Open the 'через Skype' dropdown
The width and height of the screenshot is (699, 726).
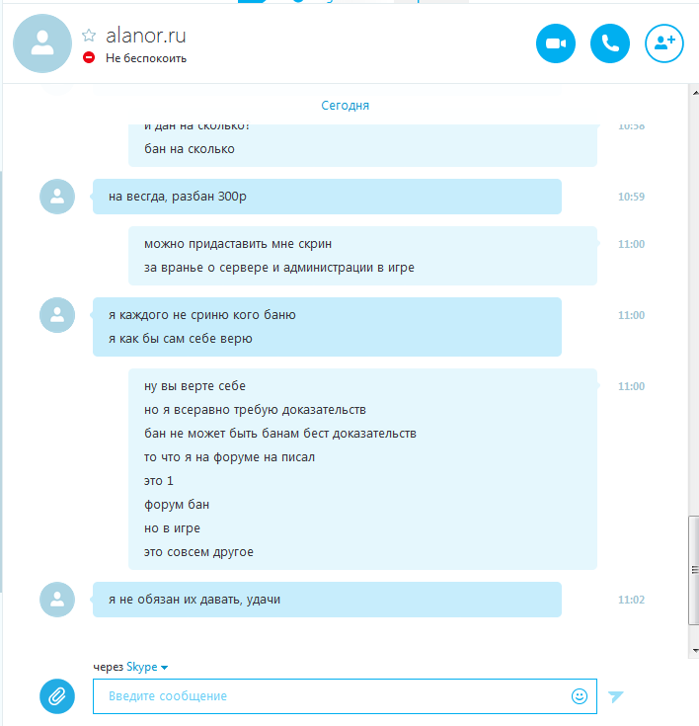(x=147, y=667)
